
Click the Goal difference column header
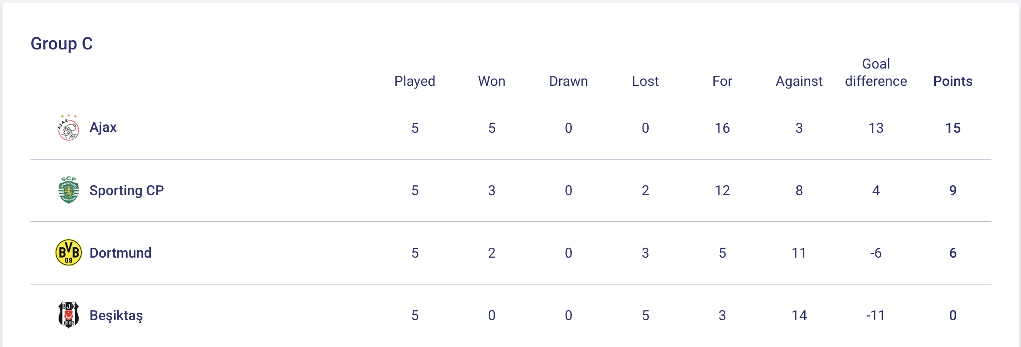[x=876, y=73]
